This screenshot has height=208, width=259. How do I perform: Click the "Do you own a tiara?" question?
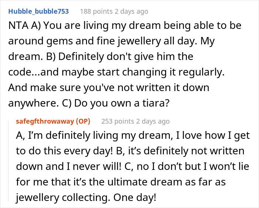click(x=122, y=103)
